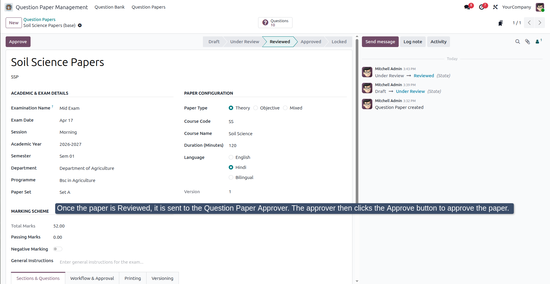550x284 pixels.
Task: Click the Send message button
Action: click(380, 42)
